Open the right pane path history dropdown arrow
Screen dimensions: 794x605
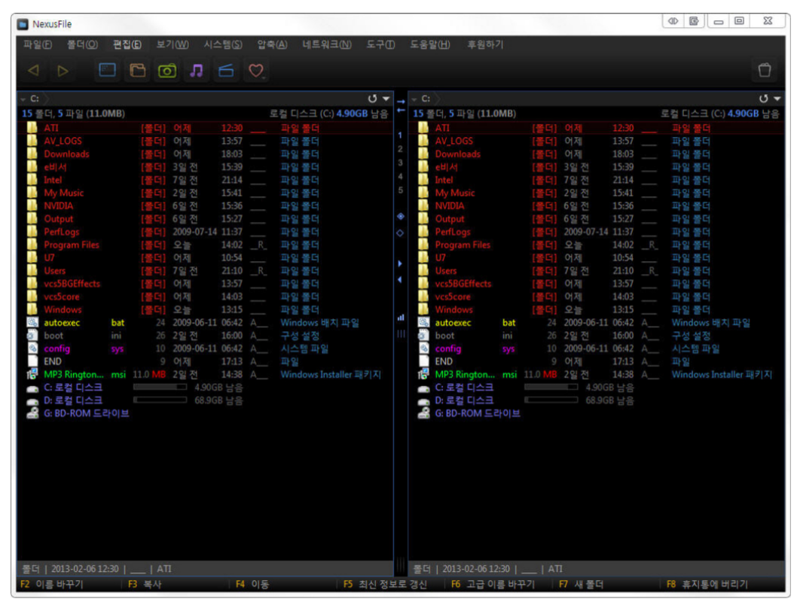[x=777, y=99]
